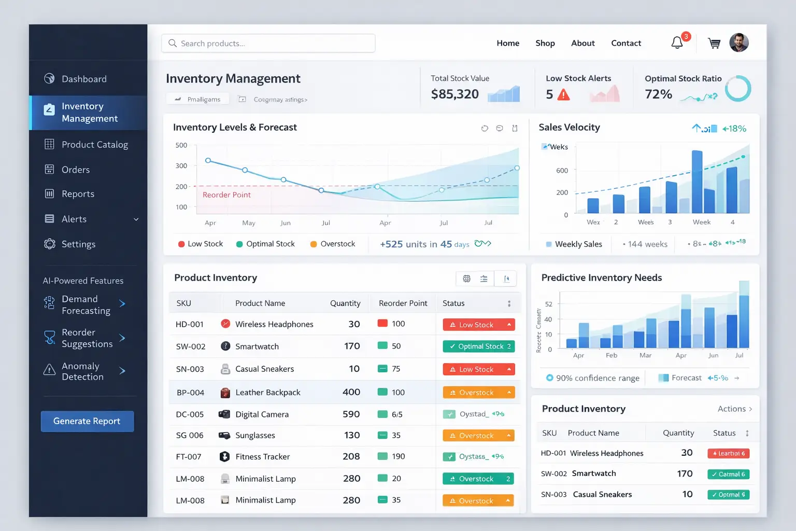This screenshot has height=531, width=796.
Task: Open status dropdown for Wireless Headphones row
Action: pyautogui.click(x=509, y=325)
